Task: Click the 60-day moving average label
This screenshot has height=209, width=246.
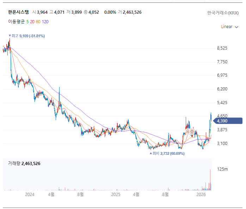Action: tap(38, 22)
